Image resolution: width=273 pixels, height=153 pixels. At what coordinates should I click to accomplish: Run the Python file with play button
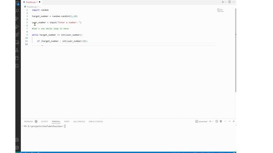223,2
